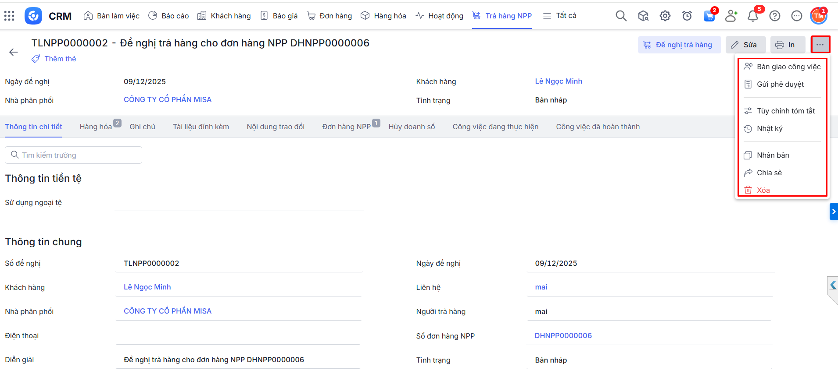This screenshot has width=838, height=374.
Task: Open the alarm clock reminder icon
Action: coord(687,16)
